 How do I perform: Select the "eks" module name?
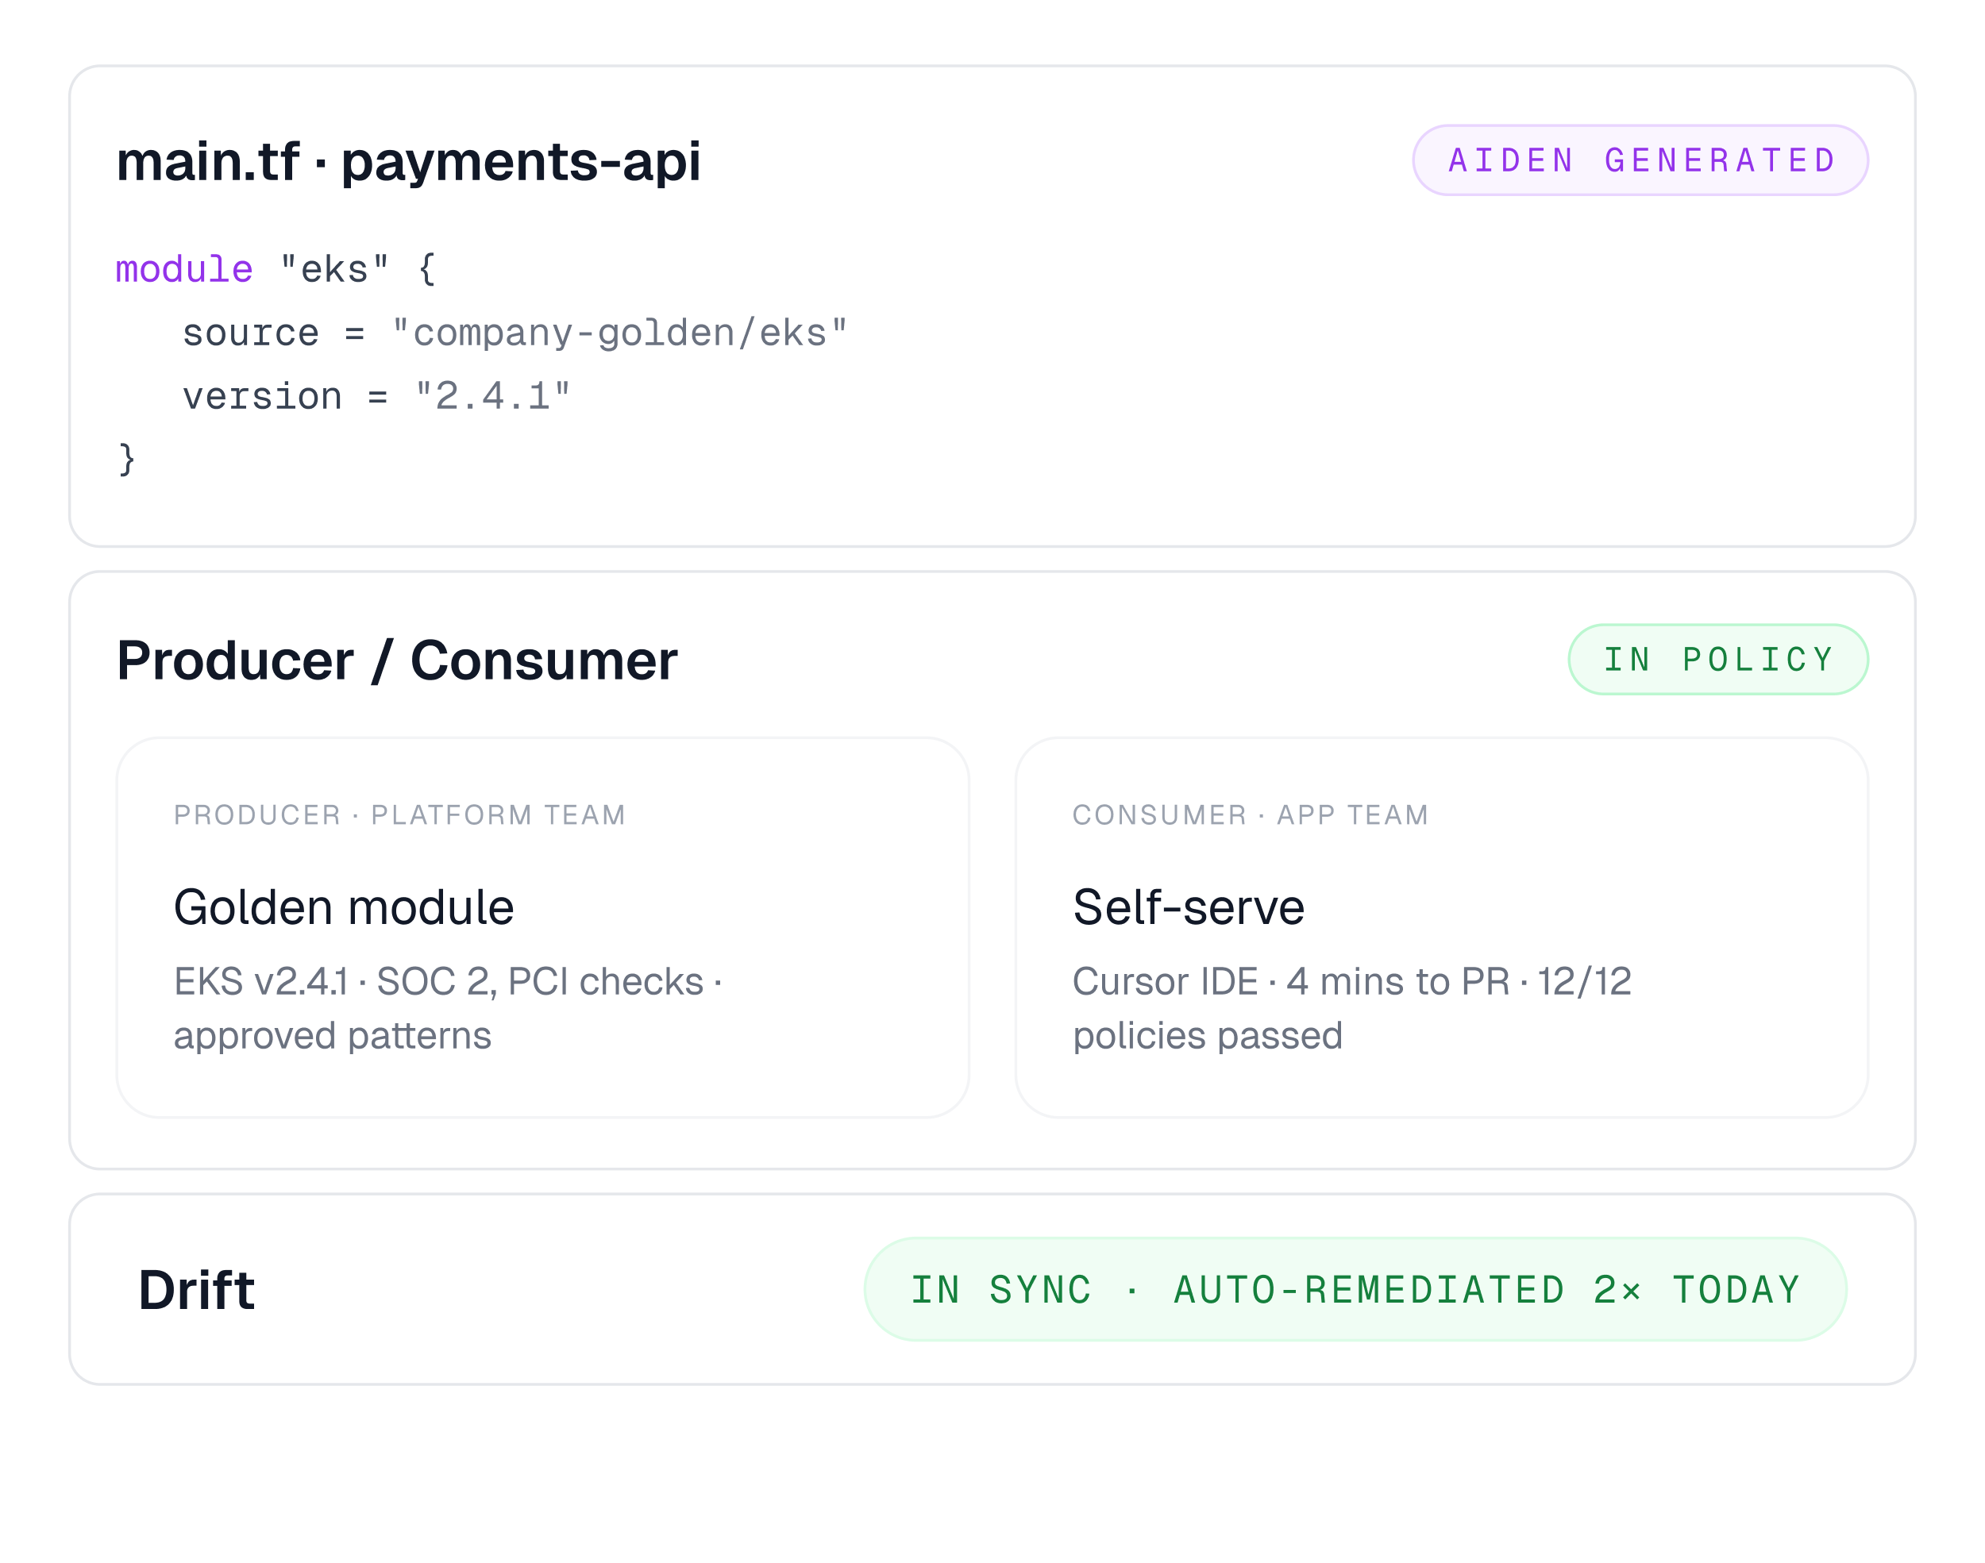click(x=334, y=270)
